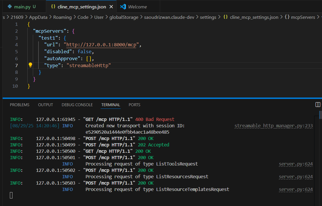Viewport: 322px width, 206px height.
Task: Click the "autoApprove" key on line 6
Action: 62,58
